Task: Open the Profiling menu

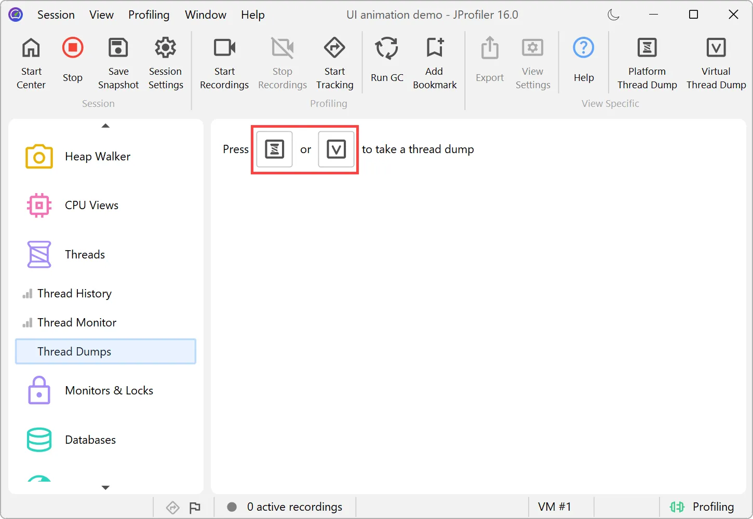Action: pyautogui.click(x=149, y=15)
